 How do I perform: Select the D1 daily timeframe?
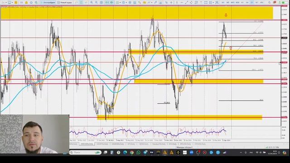[252, 3]
